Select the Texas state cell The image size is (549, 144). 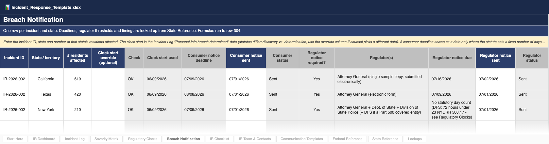46,94
